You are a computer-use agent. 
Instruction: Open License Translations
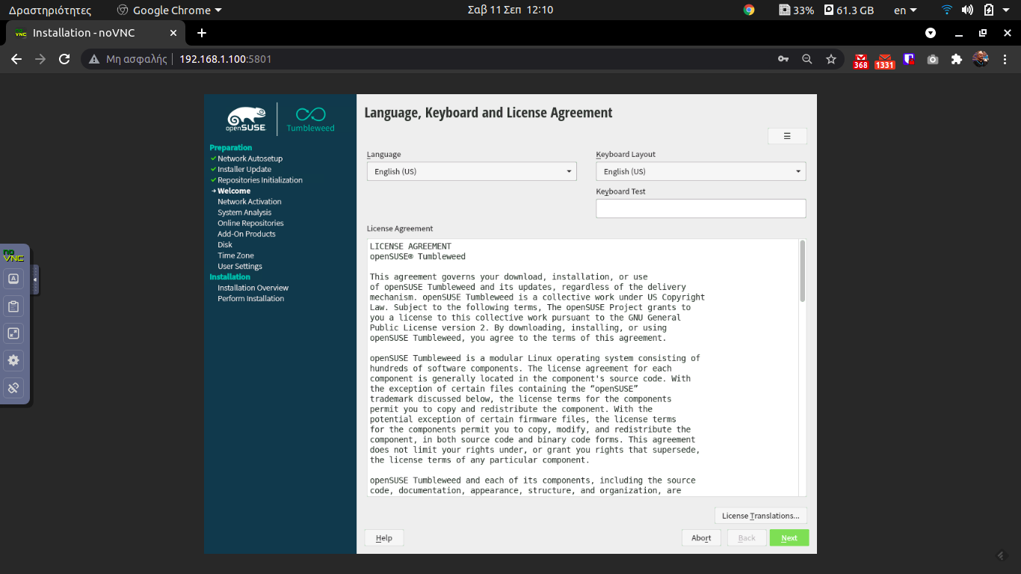coord(760,516)
